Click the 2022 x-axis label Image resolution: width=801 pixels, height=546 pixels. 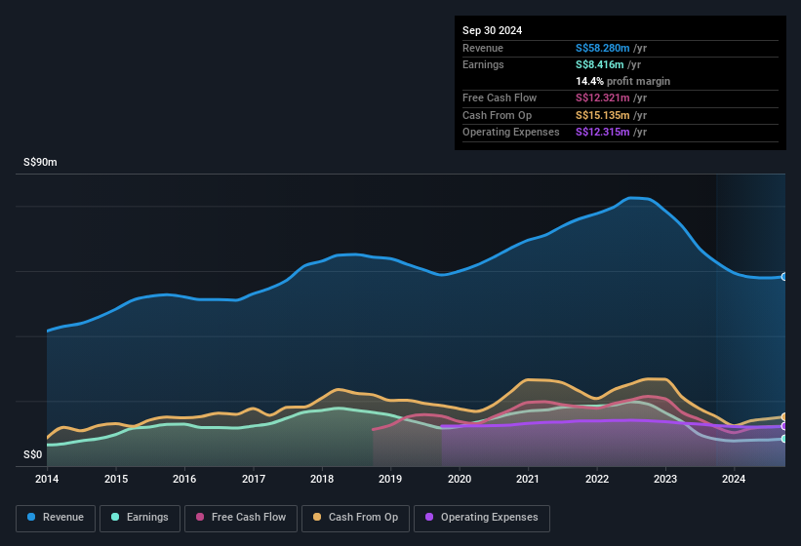pos(597,479)
